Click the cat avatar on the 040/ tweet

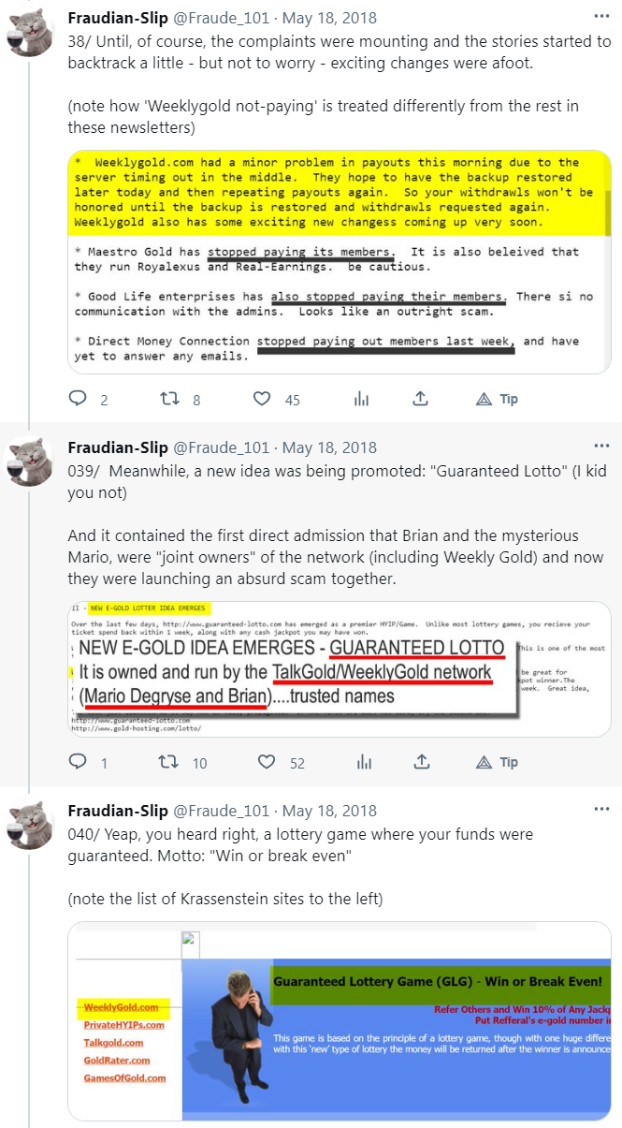coord(31,825)
